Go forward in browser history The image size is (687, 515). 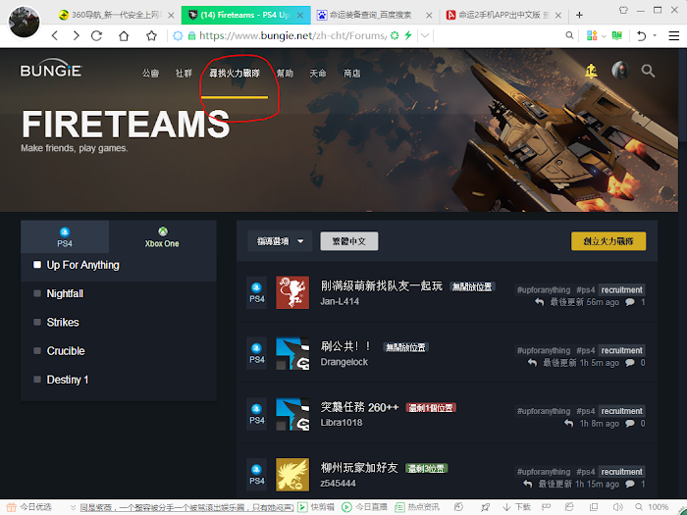76,36
